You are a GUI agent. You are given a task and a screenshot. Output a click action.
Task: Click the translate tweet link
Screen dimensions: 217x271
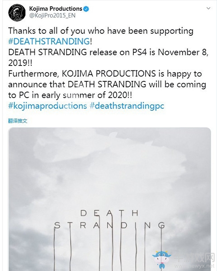18,121
